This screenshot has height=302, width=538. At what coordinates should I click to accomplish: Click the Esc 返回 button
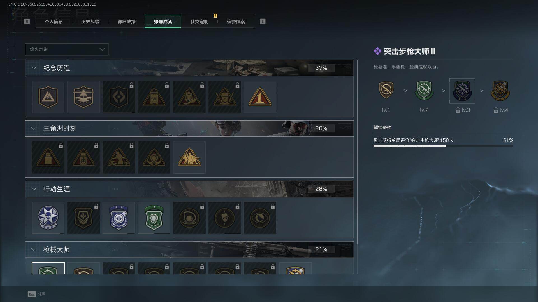(x=36, y=294)
